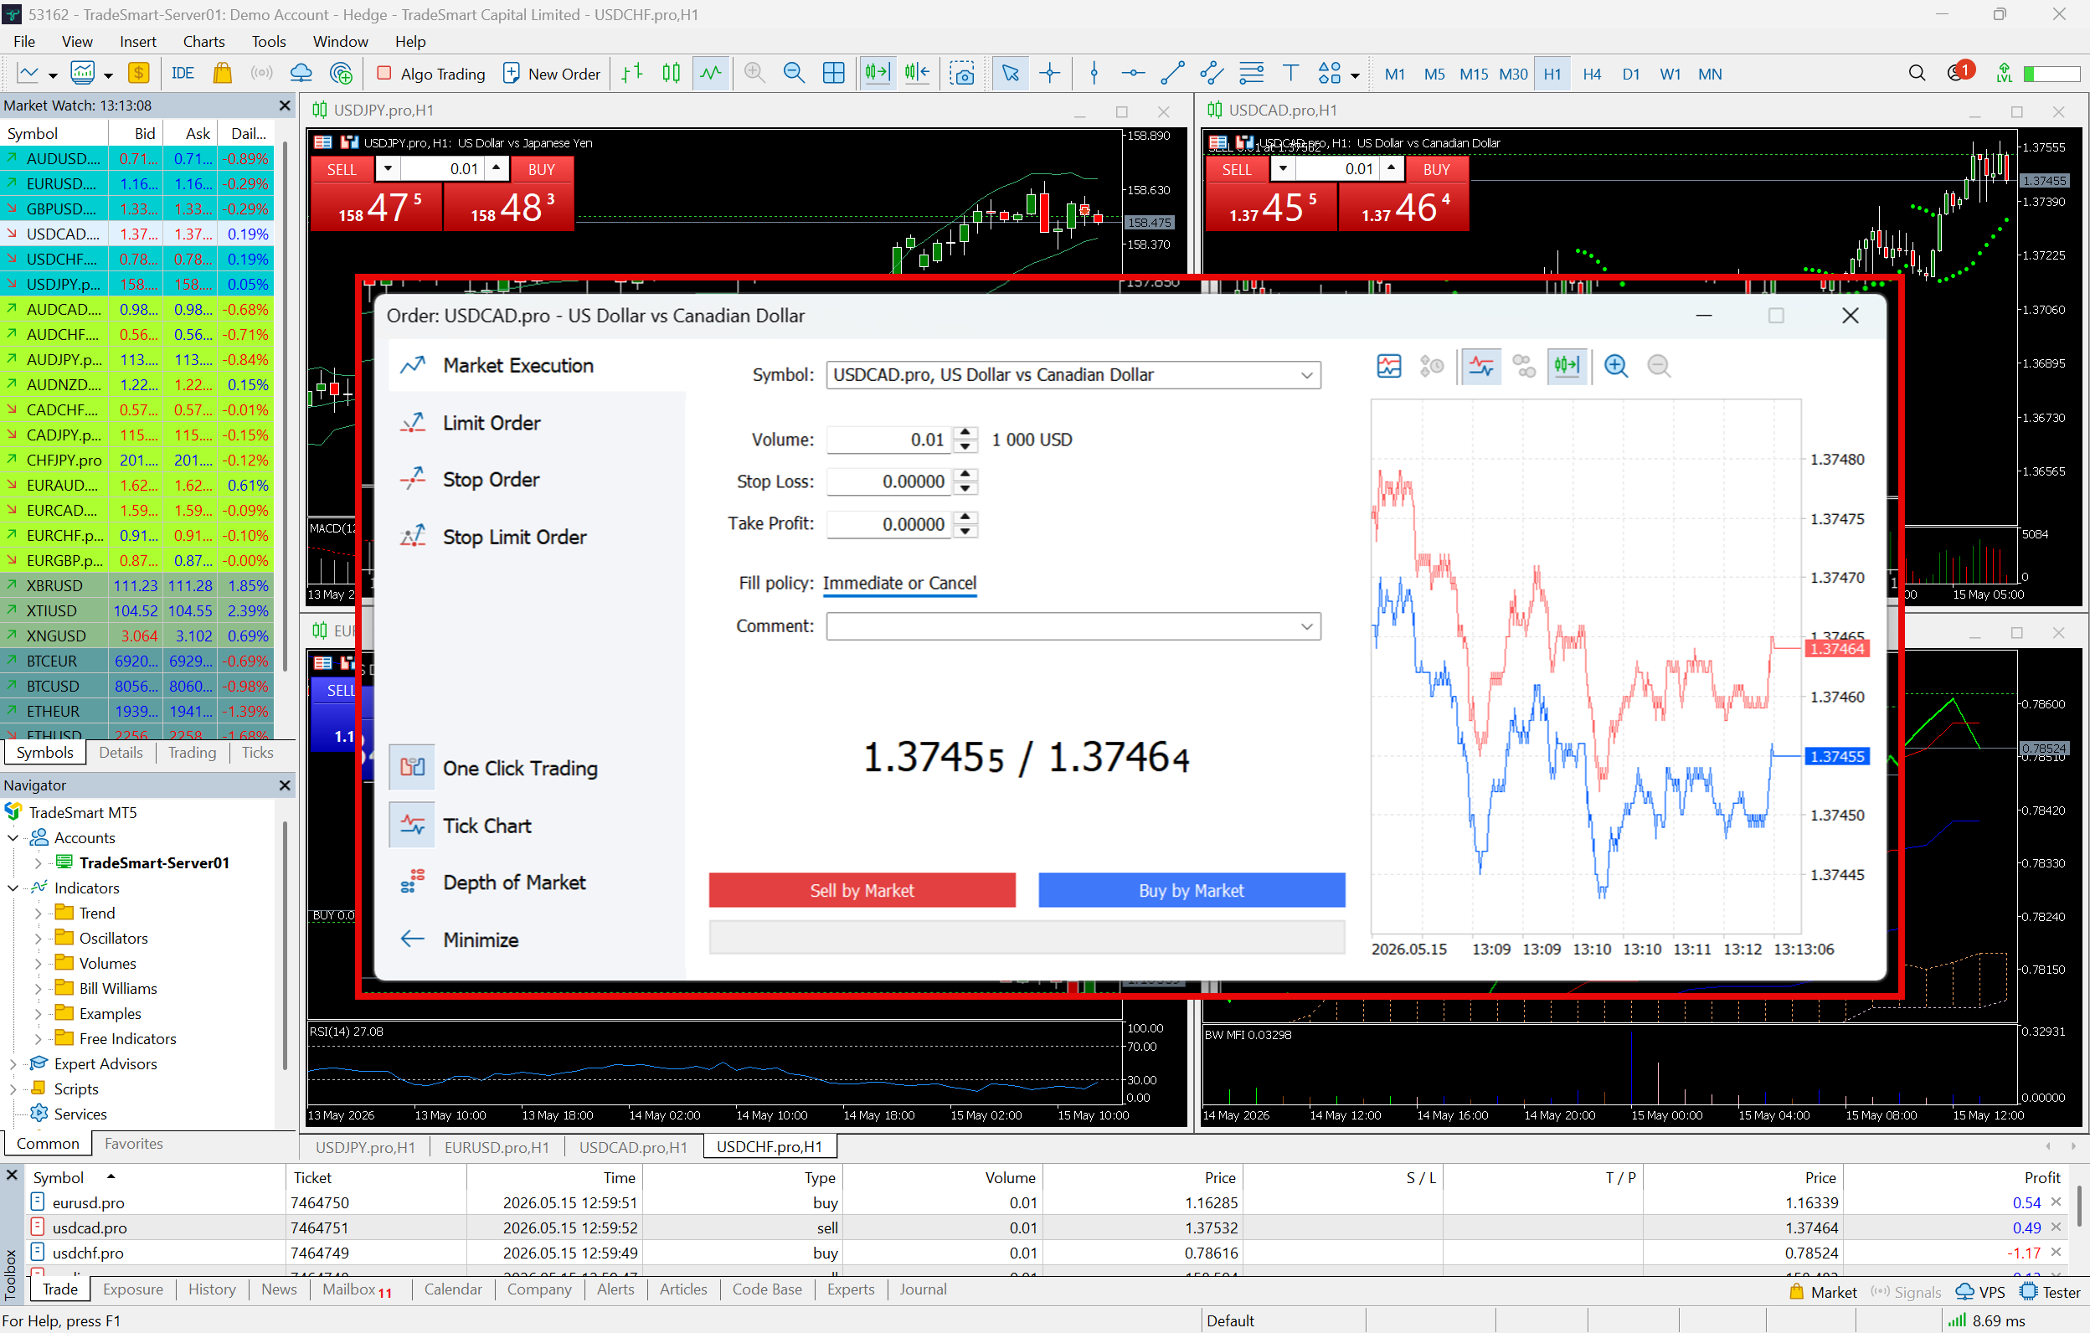Toggle the tick chart view icon in dialog
Viewport: 2090px width, 1333px height.
tap(1480, 366)
